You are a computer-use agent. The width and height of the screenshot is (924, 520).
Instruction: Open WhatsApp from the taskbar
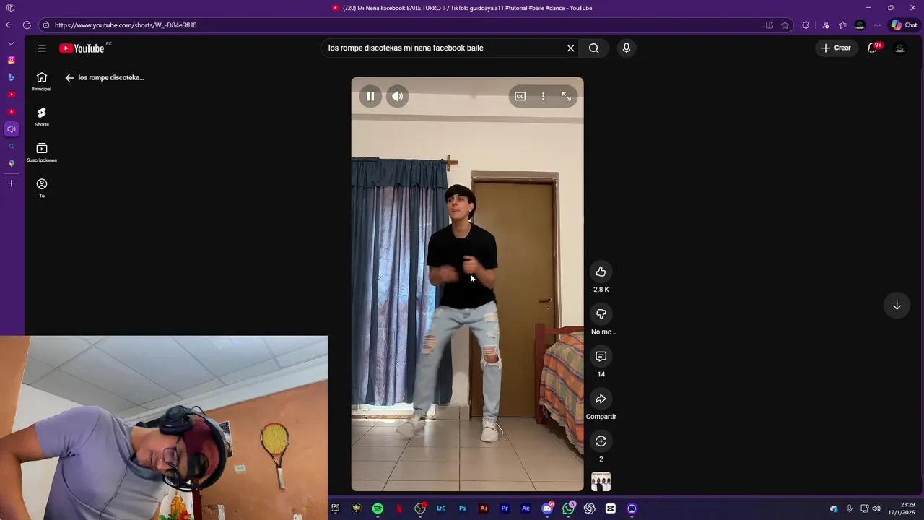[568, 508]
